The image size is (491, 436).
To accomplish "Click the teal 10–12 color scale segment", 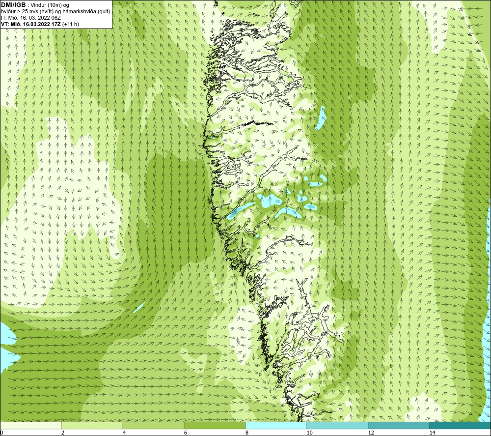I will coord(338,425).
